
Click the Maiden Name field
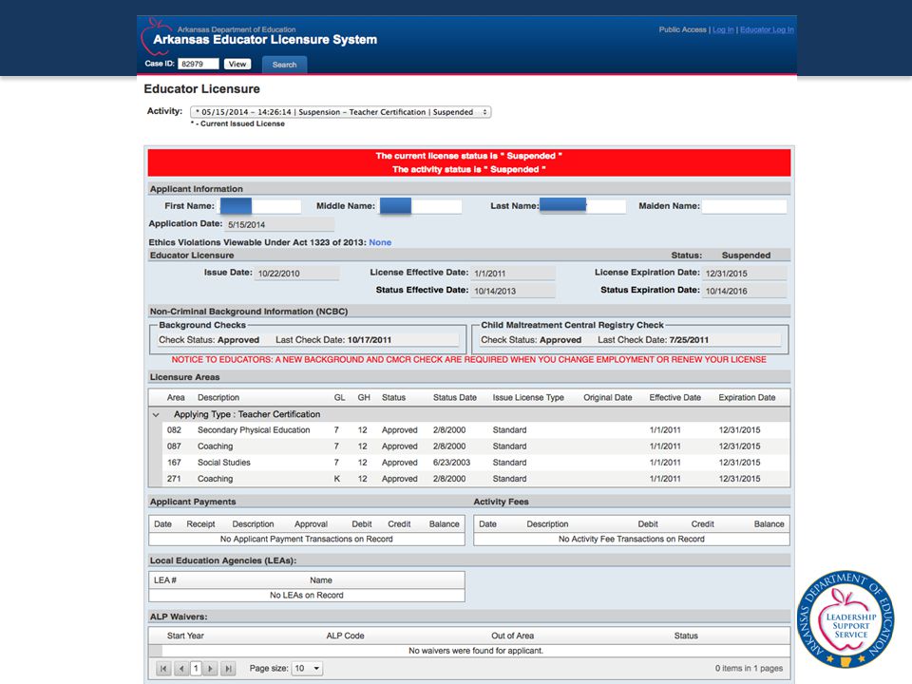[x=744, y=206]
